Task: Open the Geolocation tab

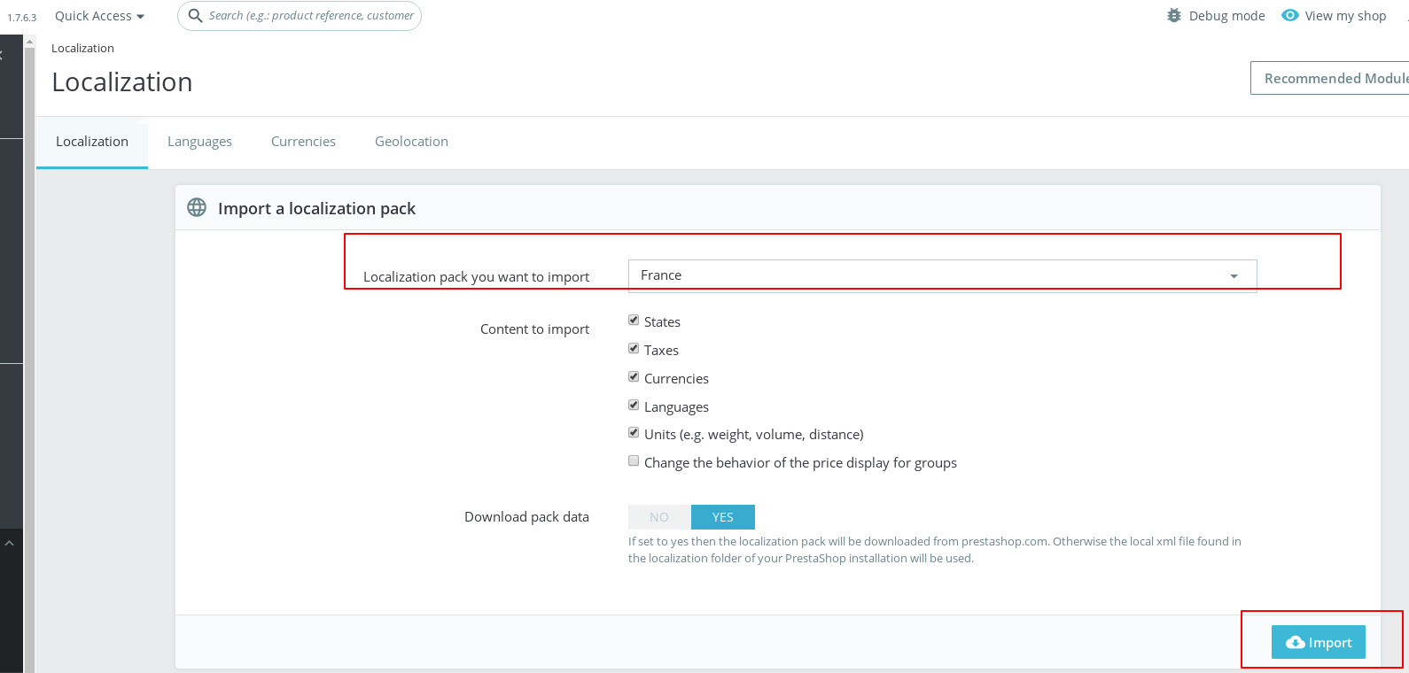Action: [x=411, y=142]
